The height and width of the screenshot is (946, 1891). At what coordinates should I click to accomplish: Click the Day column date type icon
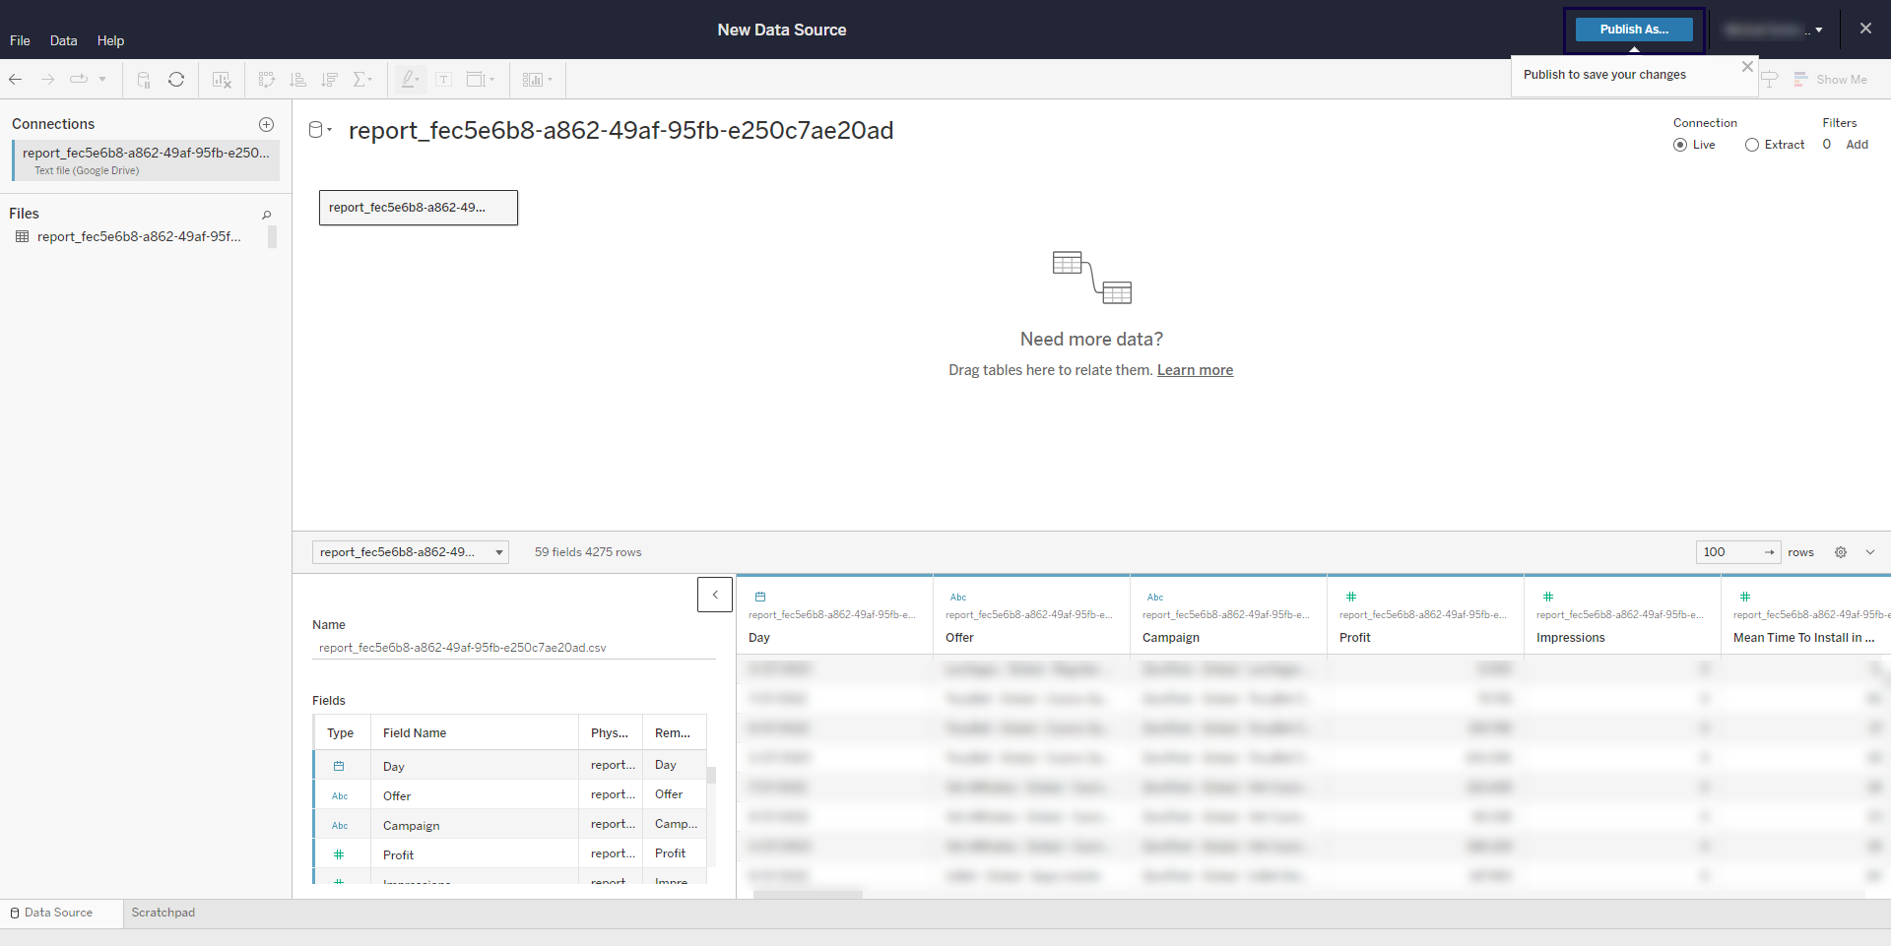(759, 597)
